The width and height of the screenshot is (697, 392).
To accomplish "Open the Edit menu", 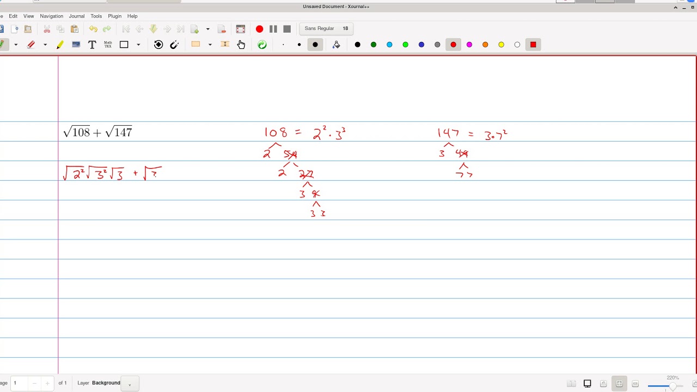I will coord(13,16).
